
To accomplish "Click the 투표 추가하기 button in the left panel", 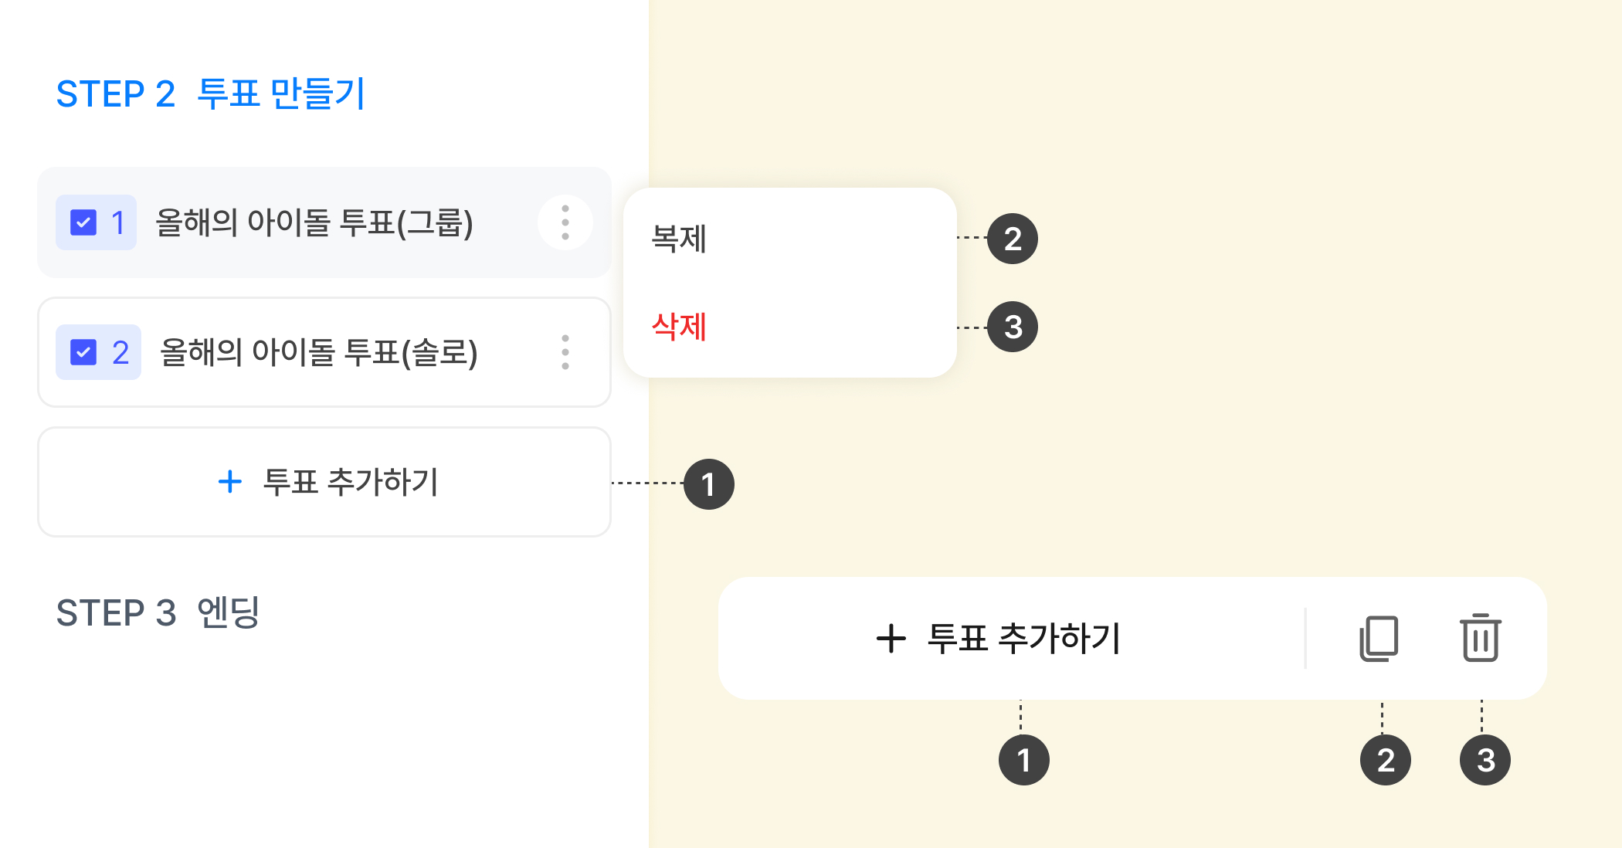I will (x=324, y=482).
